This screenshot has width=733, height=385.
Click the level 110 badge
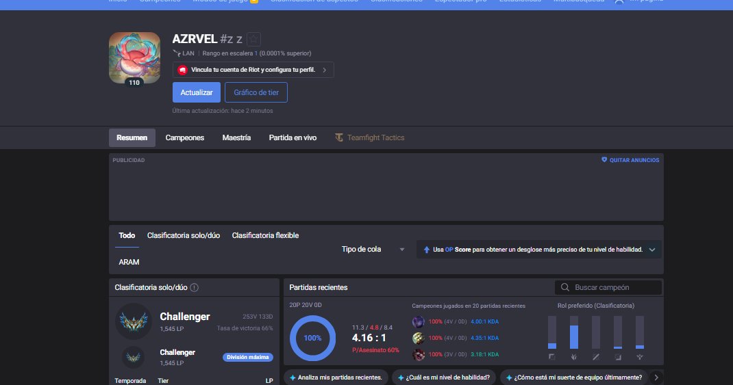pos(134,83)
